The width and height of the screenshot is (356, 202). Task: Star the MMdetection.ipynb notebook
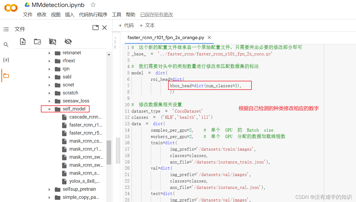tap(93, 5)
